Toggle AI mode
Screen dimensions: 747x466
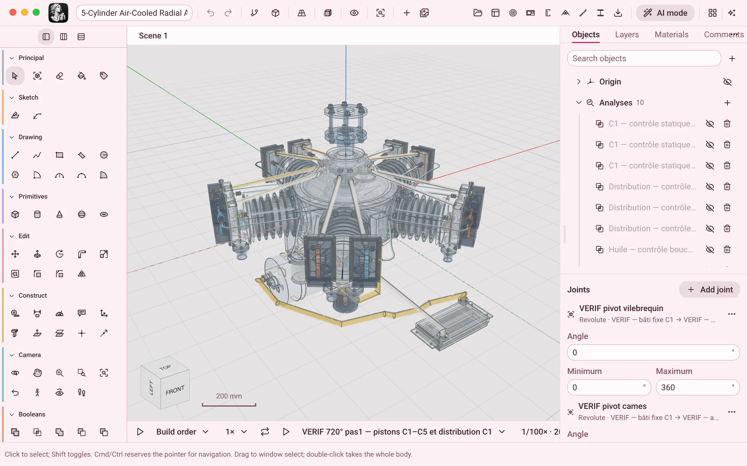coord(665,13)
